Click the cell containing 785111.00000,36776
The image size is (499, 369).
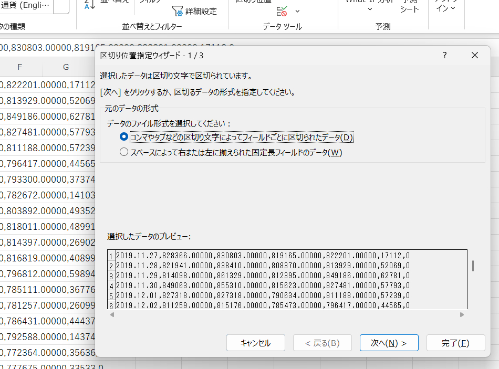click(48, 289)
